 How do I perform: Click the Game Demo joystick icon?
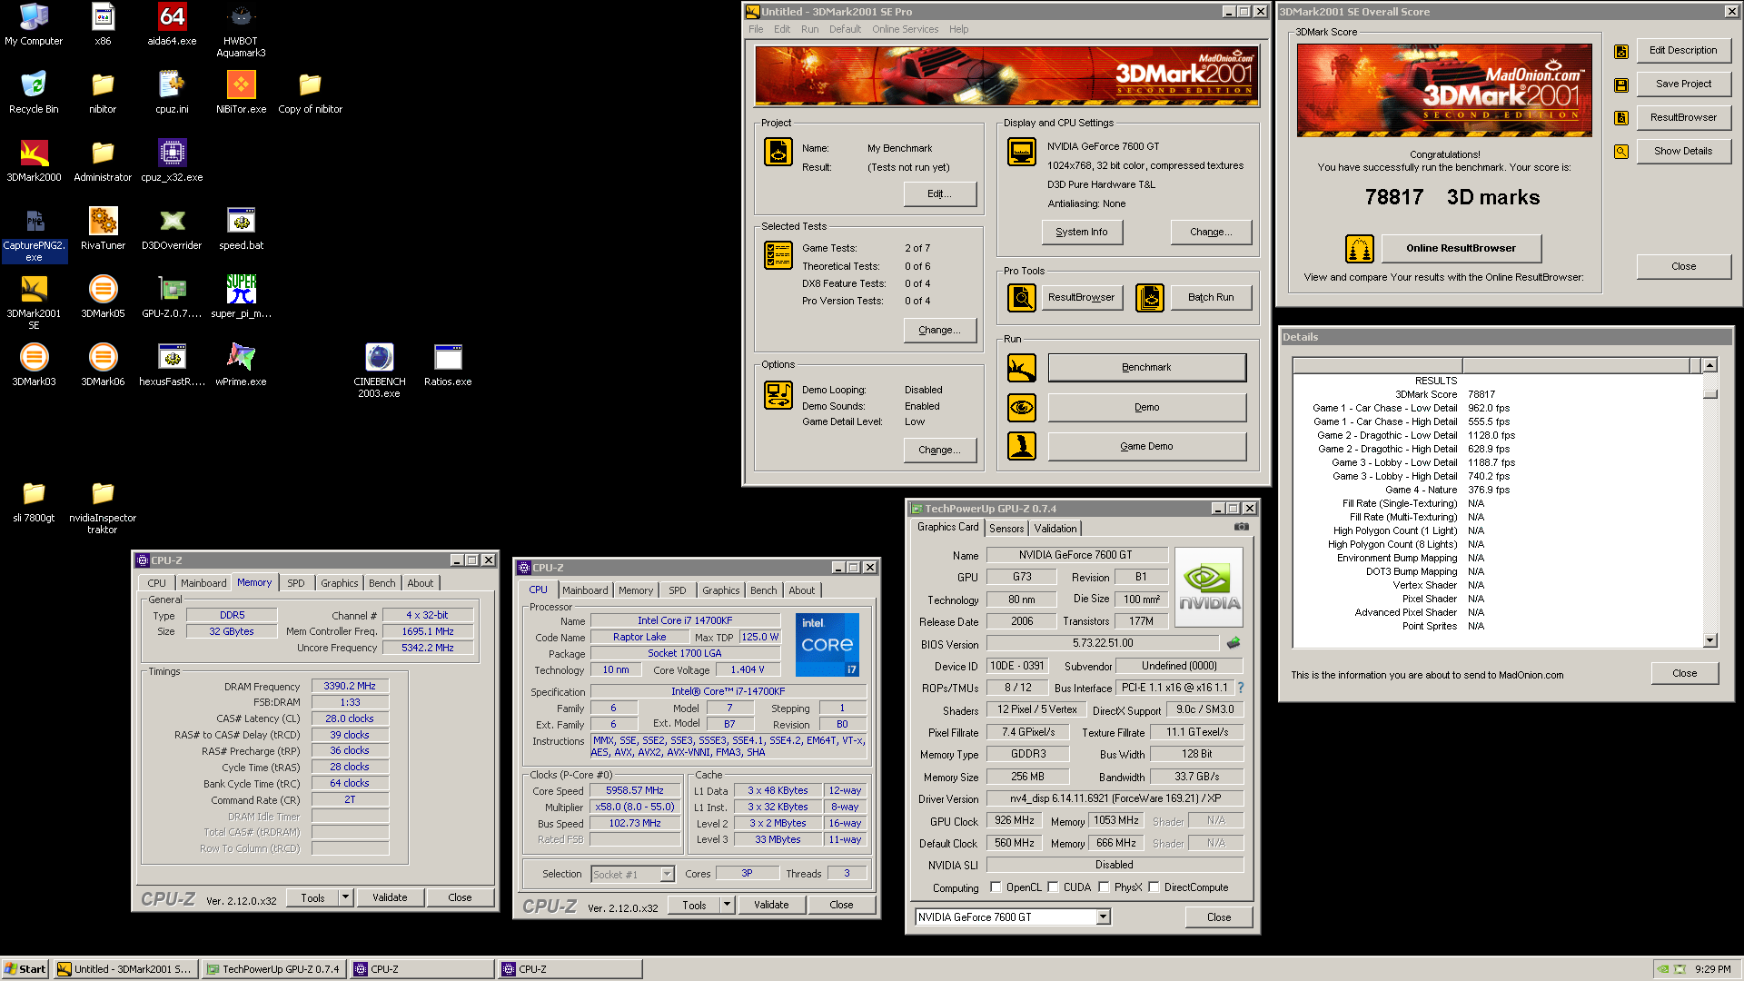coord(1022,446)
